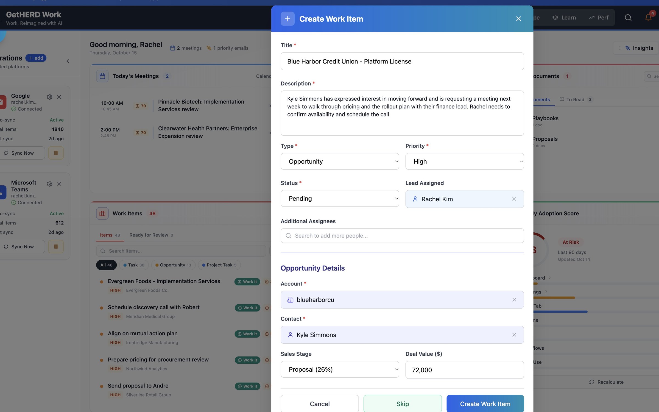This screenshot has height=412, width=659.
Task: Open Google integration settings gear
Action: [x=50, y=97]
